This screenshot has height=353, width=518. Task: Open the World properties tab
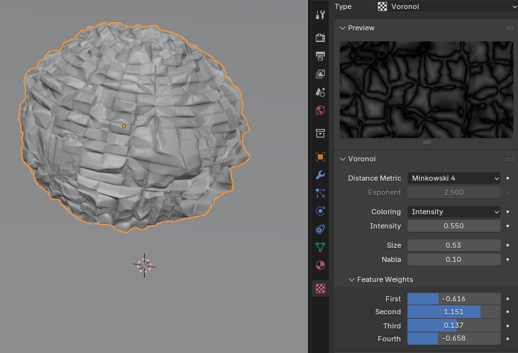320,110
